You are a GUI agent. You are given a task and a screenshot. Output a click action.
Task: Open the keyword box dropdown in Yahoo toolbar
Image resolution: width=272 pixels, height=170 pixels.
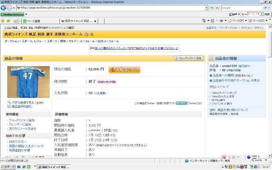click(x=262, y=14)
